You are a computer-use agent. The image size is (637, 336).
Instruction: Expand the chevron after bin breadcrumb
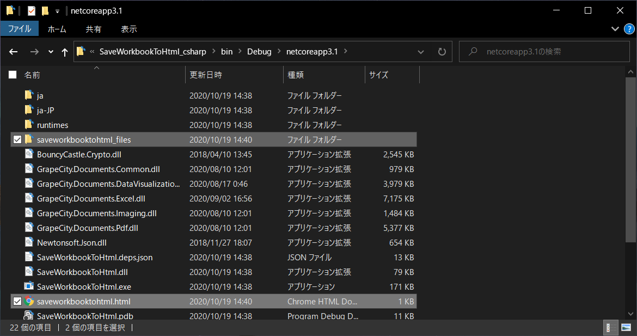click(x=240, y=52)
